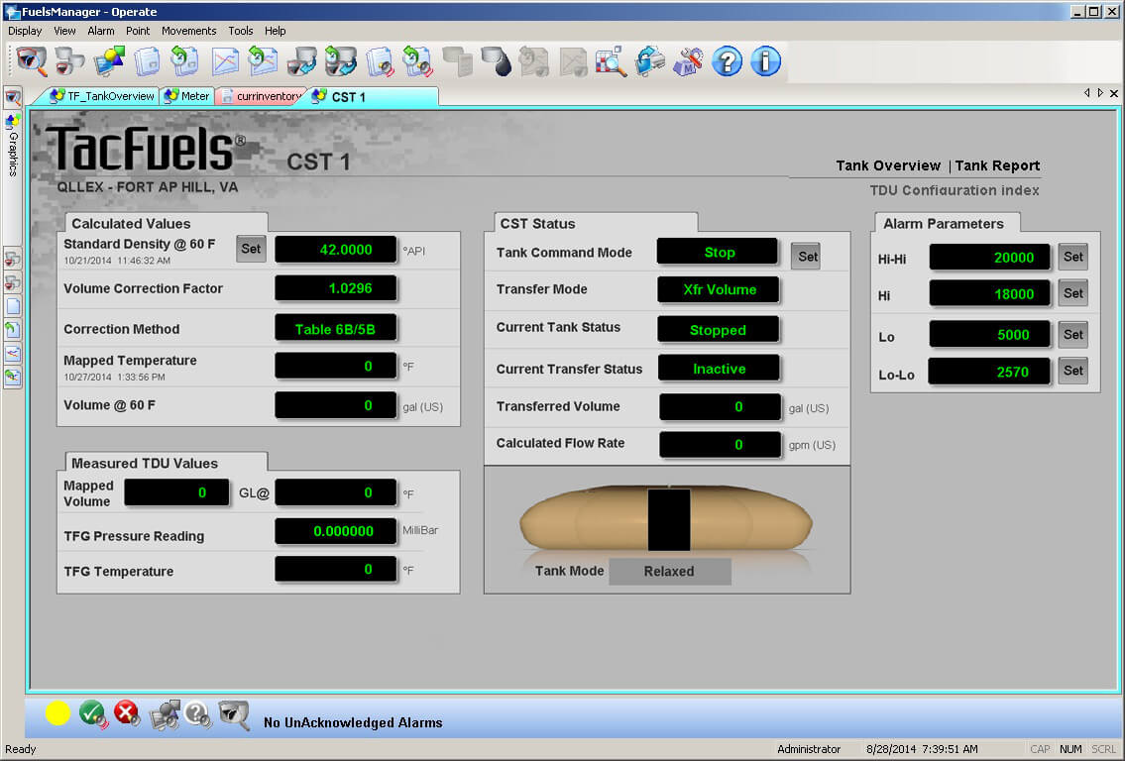Open the Alarm menu

100,31
